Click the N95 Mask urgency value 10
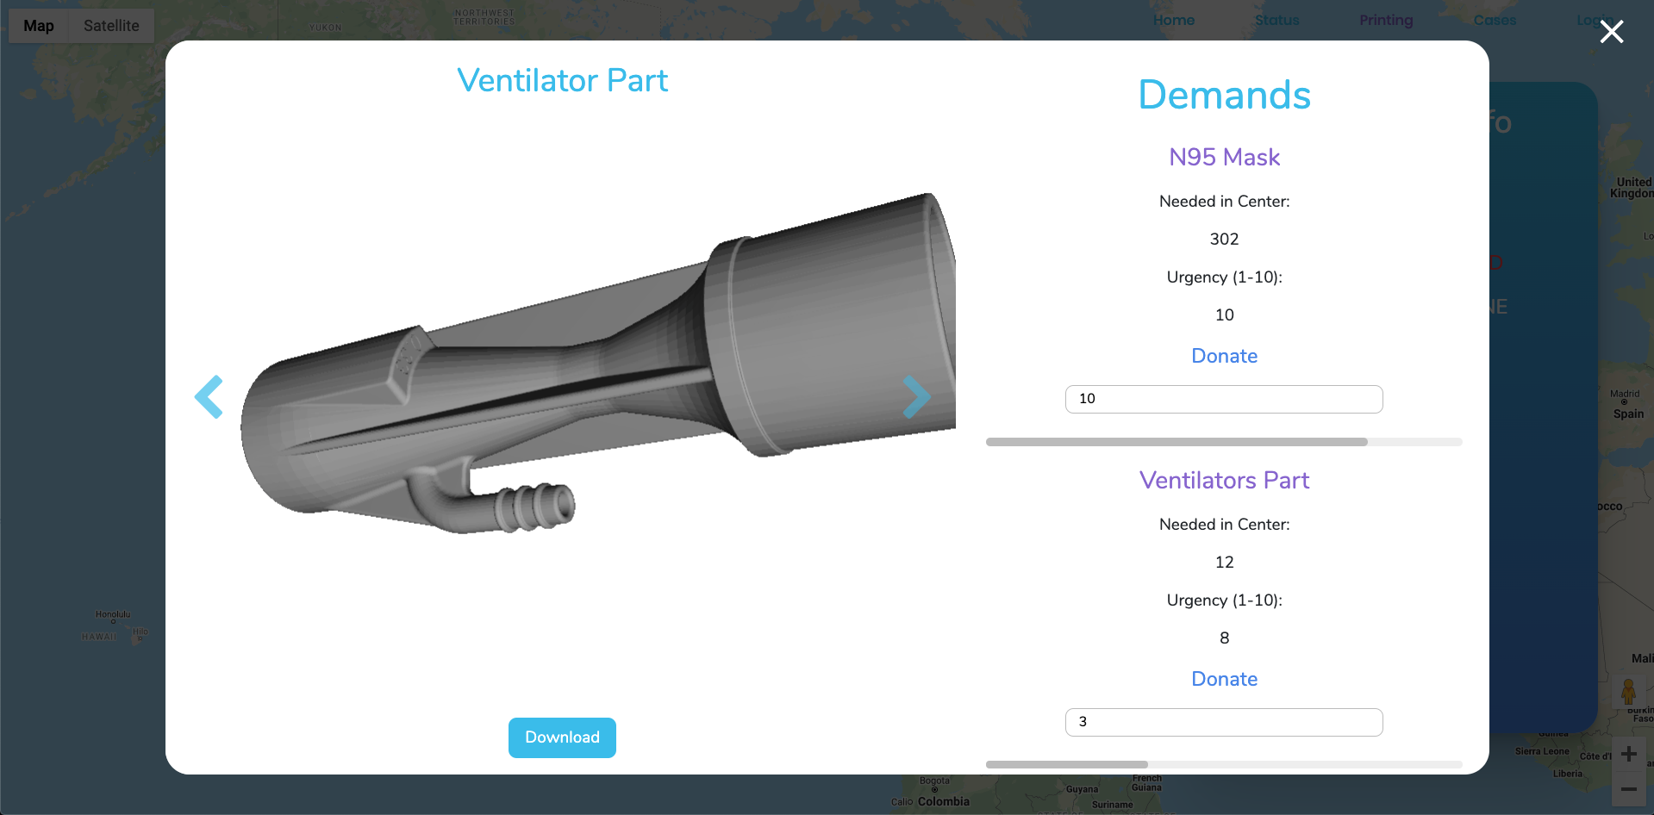The image size is (1654, 815). point(1224,314)
